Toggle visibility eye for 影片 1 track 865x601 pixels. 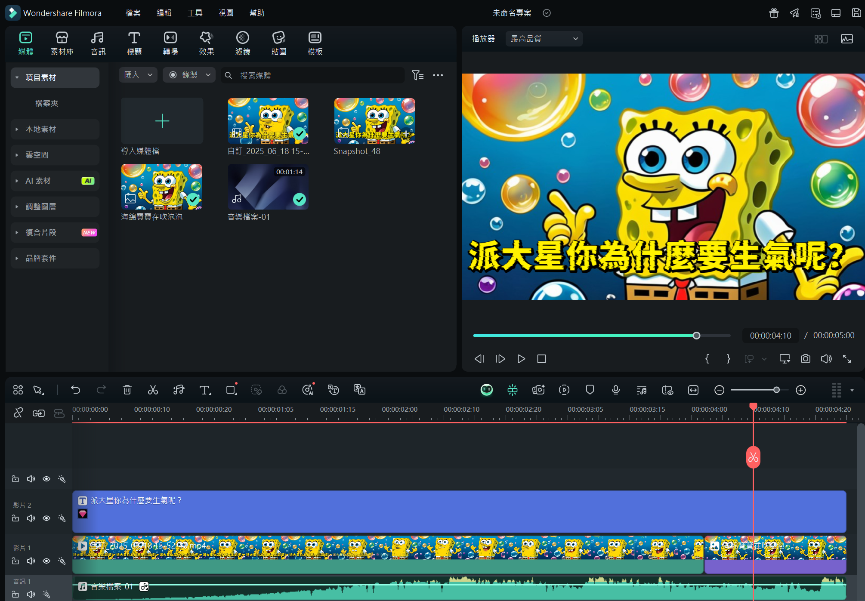coord(46,561)
